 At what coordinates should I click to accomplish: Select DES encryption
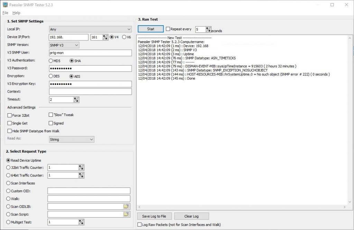pos(51,76)
